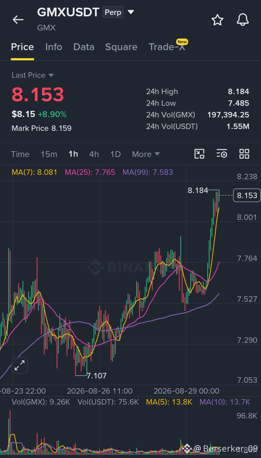Expand the chart to fullscreen
261x458 pixels.
(x=20, y=365)
